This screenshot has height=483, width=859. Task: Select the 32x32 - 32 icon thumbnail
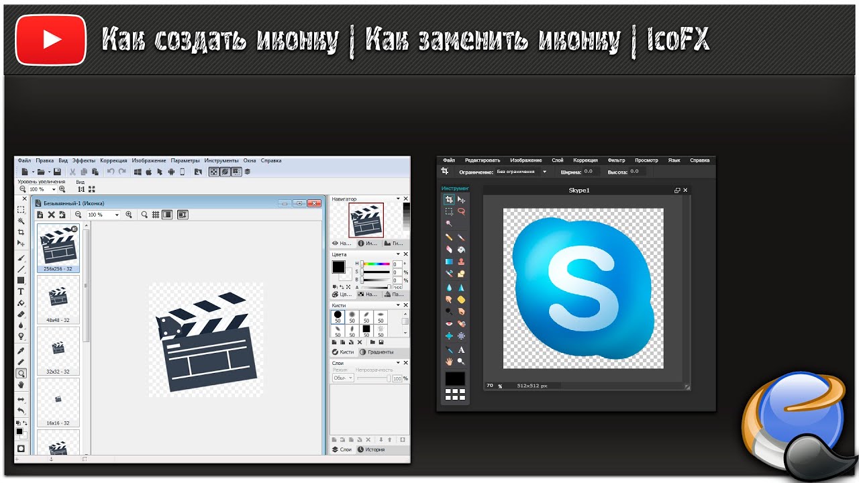(58, 351)
